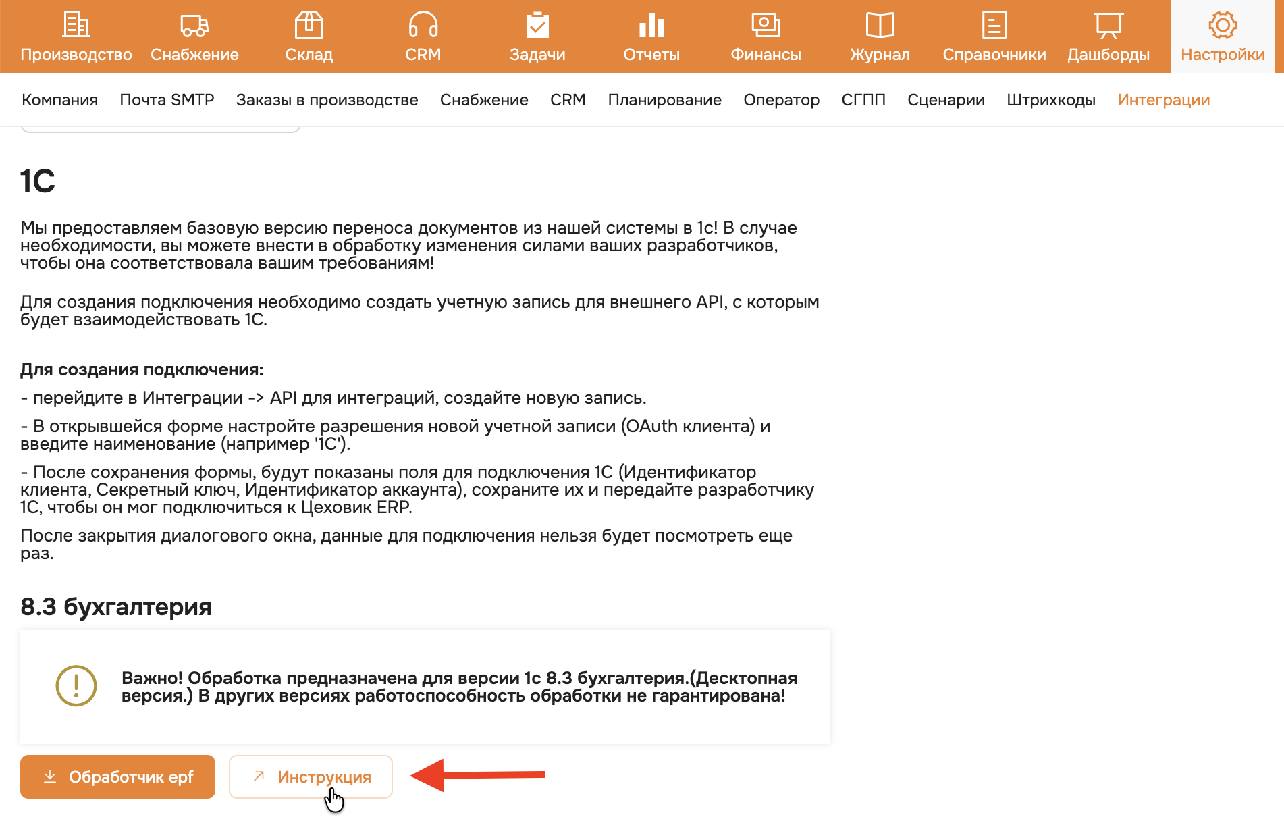This screenshot has width=1284, height=817.
Task: Select the CRM settings sub-tab
Action: pyautogui.click(x=568, y=100)
